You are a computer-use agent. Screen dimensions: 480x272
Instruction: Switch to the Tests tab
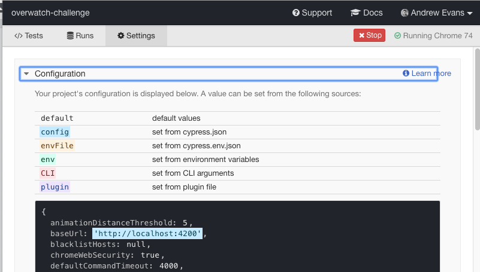pyautogui.click(x=29, y=36)
